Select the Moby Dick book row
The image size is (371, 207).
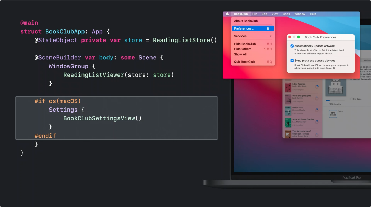point(302,111)
